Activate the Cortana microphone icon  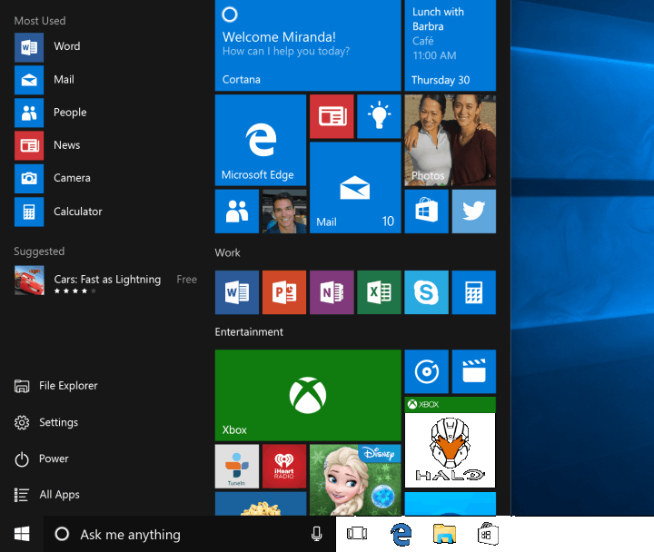click(x=317, y=534)
